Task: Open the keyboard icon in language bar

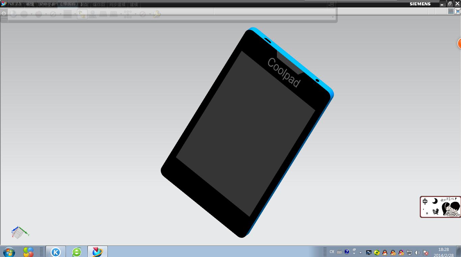Action: tap(339, 252)
